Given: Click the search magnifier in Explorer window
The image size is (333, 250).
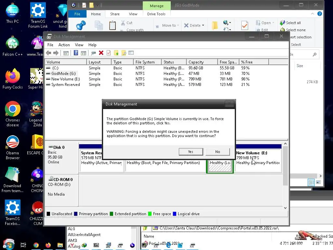Looking at the screenshot, I should pos(314,54).
